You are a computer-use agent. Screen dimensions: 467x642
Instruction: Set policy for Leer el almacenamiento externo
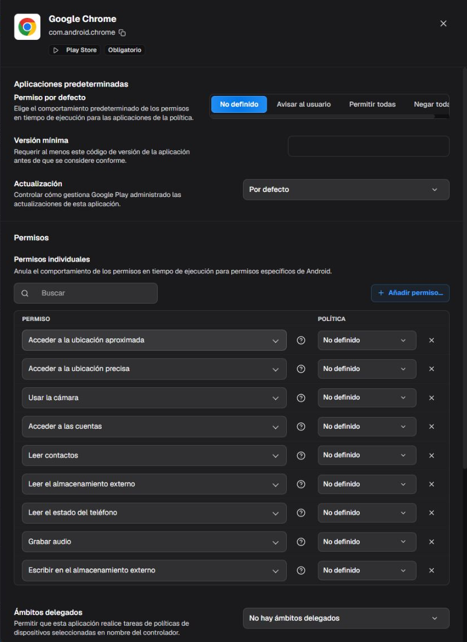coord(367,484)
